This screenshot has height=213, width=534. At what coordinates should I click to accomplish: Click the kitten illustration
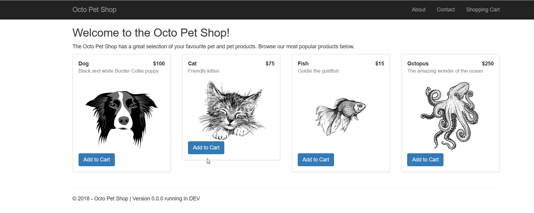[231, 110]
